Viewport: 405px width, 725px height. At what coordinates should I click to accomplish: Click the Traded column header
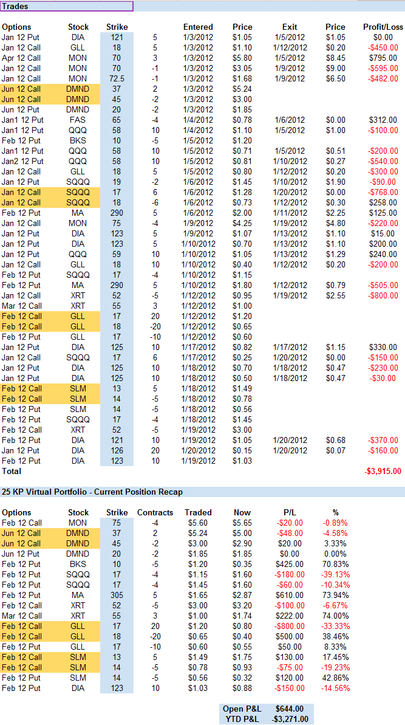click(198, 512)
